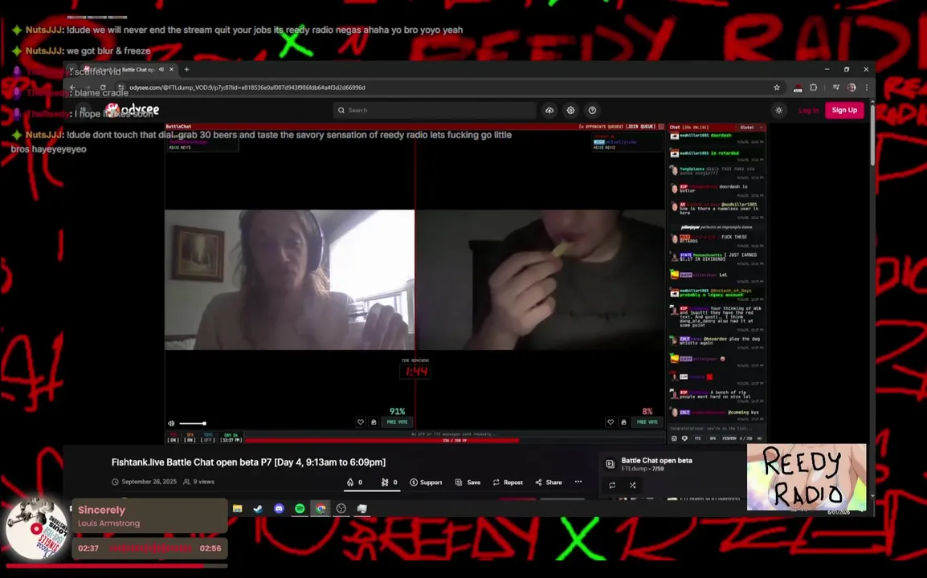
Task: Open the help question mark icon
Action: click(x=592, y=110)
